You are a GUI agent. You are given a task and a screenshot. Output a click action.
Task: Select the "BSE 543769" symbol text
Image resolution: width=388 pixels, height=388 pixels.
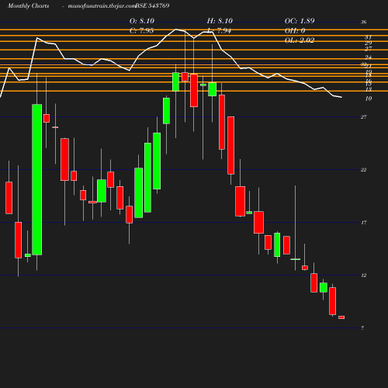click(x=152, y=5)
